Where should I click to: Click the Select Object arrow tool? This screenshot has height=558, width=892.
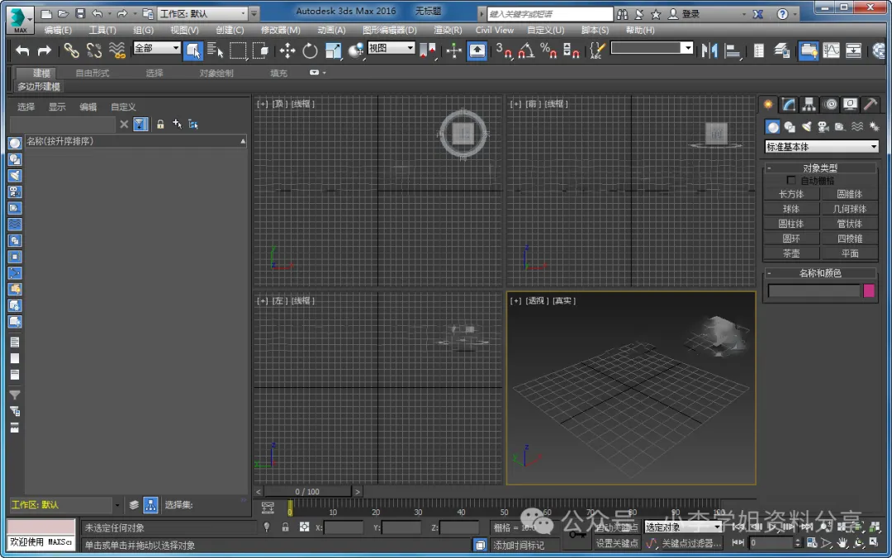193,51
